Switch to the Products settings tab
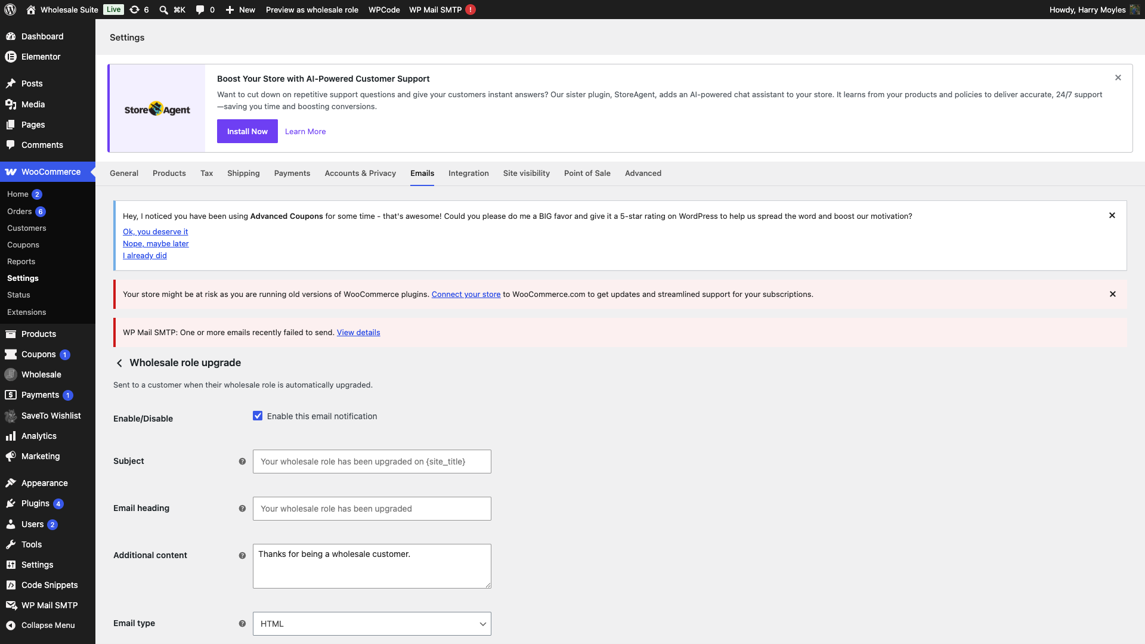 click(x=169, y=174)
